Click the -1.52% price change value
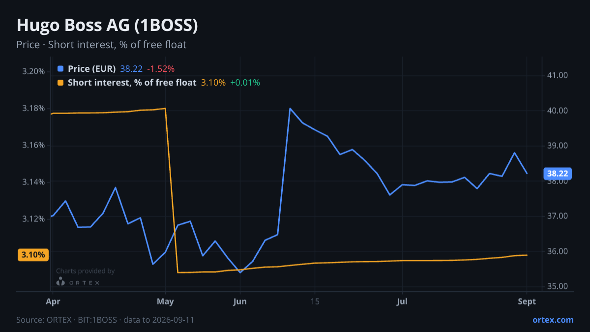Screen dimensions: 590x332 point(161,69)
